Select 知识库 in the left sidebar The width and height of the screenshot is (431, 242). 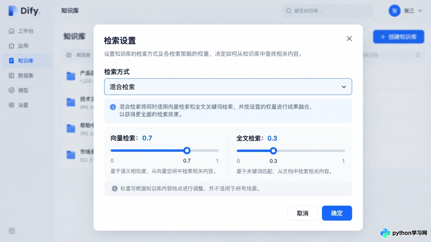pyautogui.click(x=27, y=61)
